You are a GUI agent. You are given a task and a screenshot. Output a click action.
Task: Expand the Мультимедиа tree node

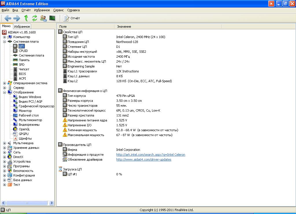(x=4, y=143)
